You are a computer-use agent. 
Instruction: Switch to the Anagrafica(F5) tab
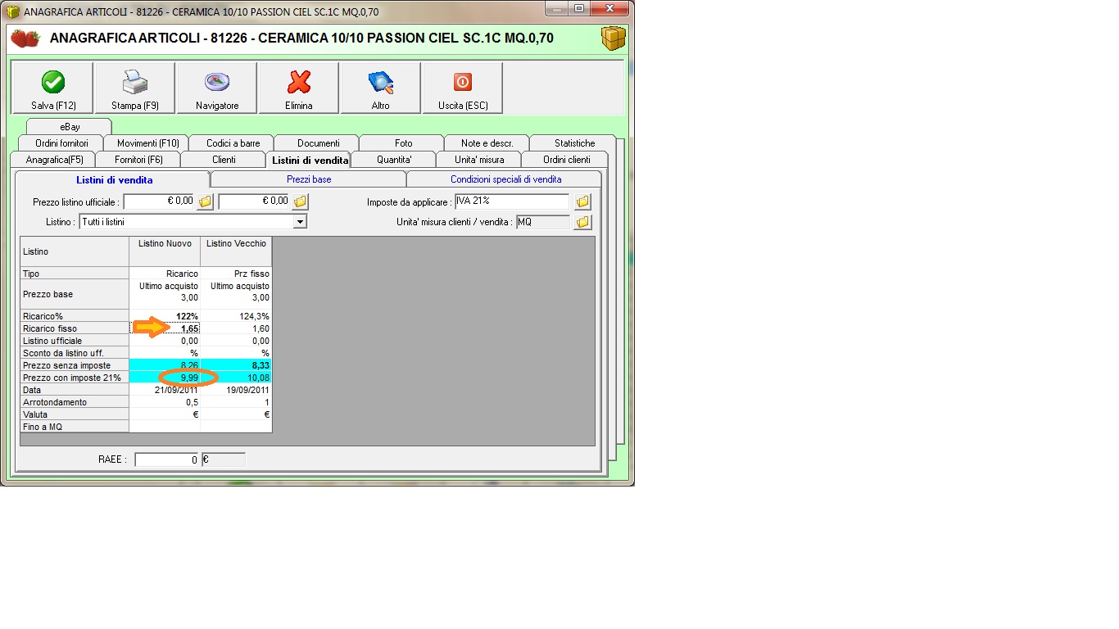tap(55, 160)
